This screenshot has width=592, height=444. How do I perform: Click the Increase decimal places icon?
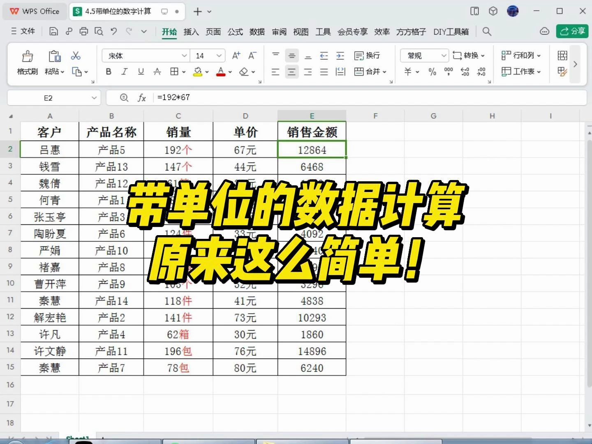(x=465, y=72)
